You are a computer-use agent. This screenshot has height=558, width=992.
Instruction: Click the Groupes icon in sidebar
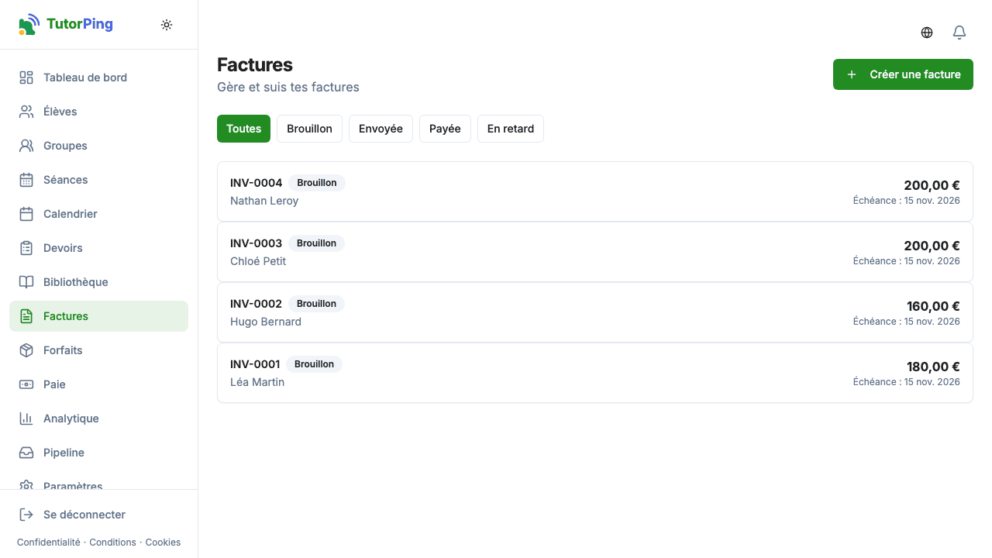pyautogui.click(x=26, y=146)
